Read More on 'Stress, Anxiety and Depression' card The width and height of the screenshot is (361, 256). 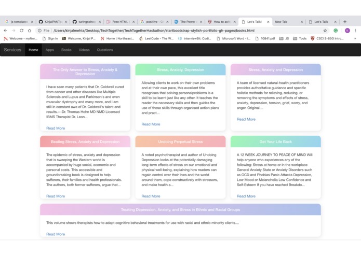click(x=246, y=119)
